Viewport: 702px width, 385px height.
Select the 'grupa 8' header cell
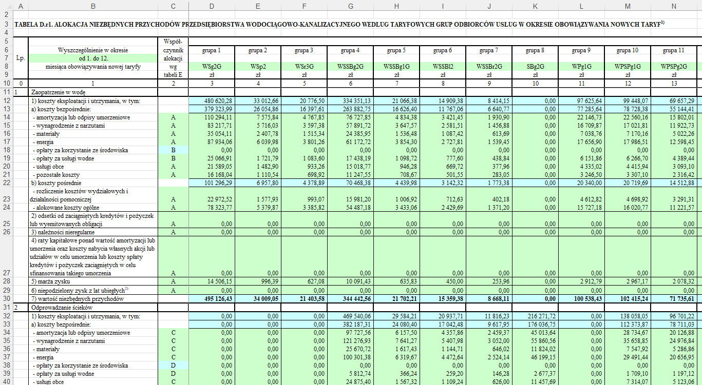[x=535, y=50]
